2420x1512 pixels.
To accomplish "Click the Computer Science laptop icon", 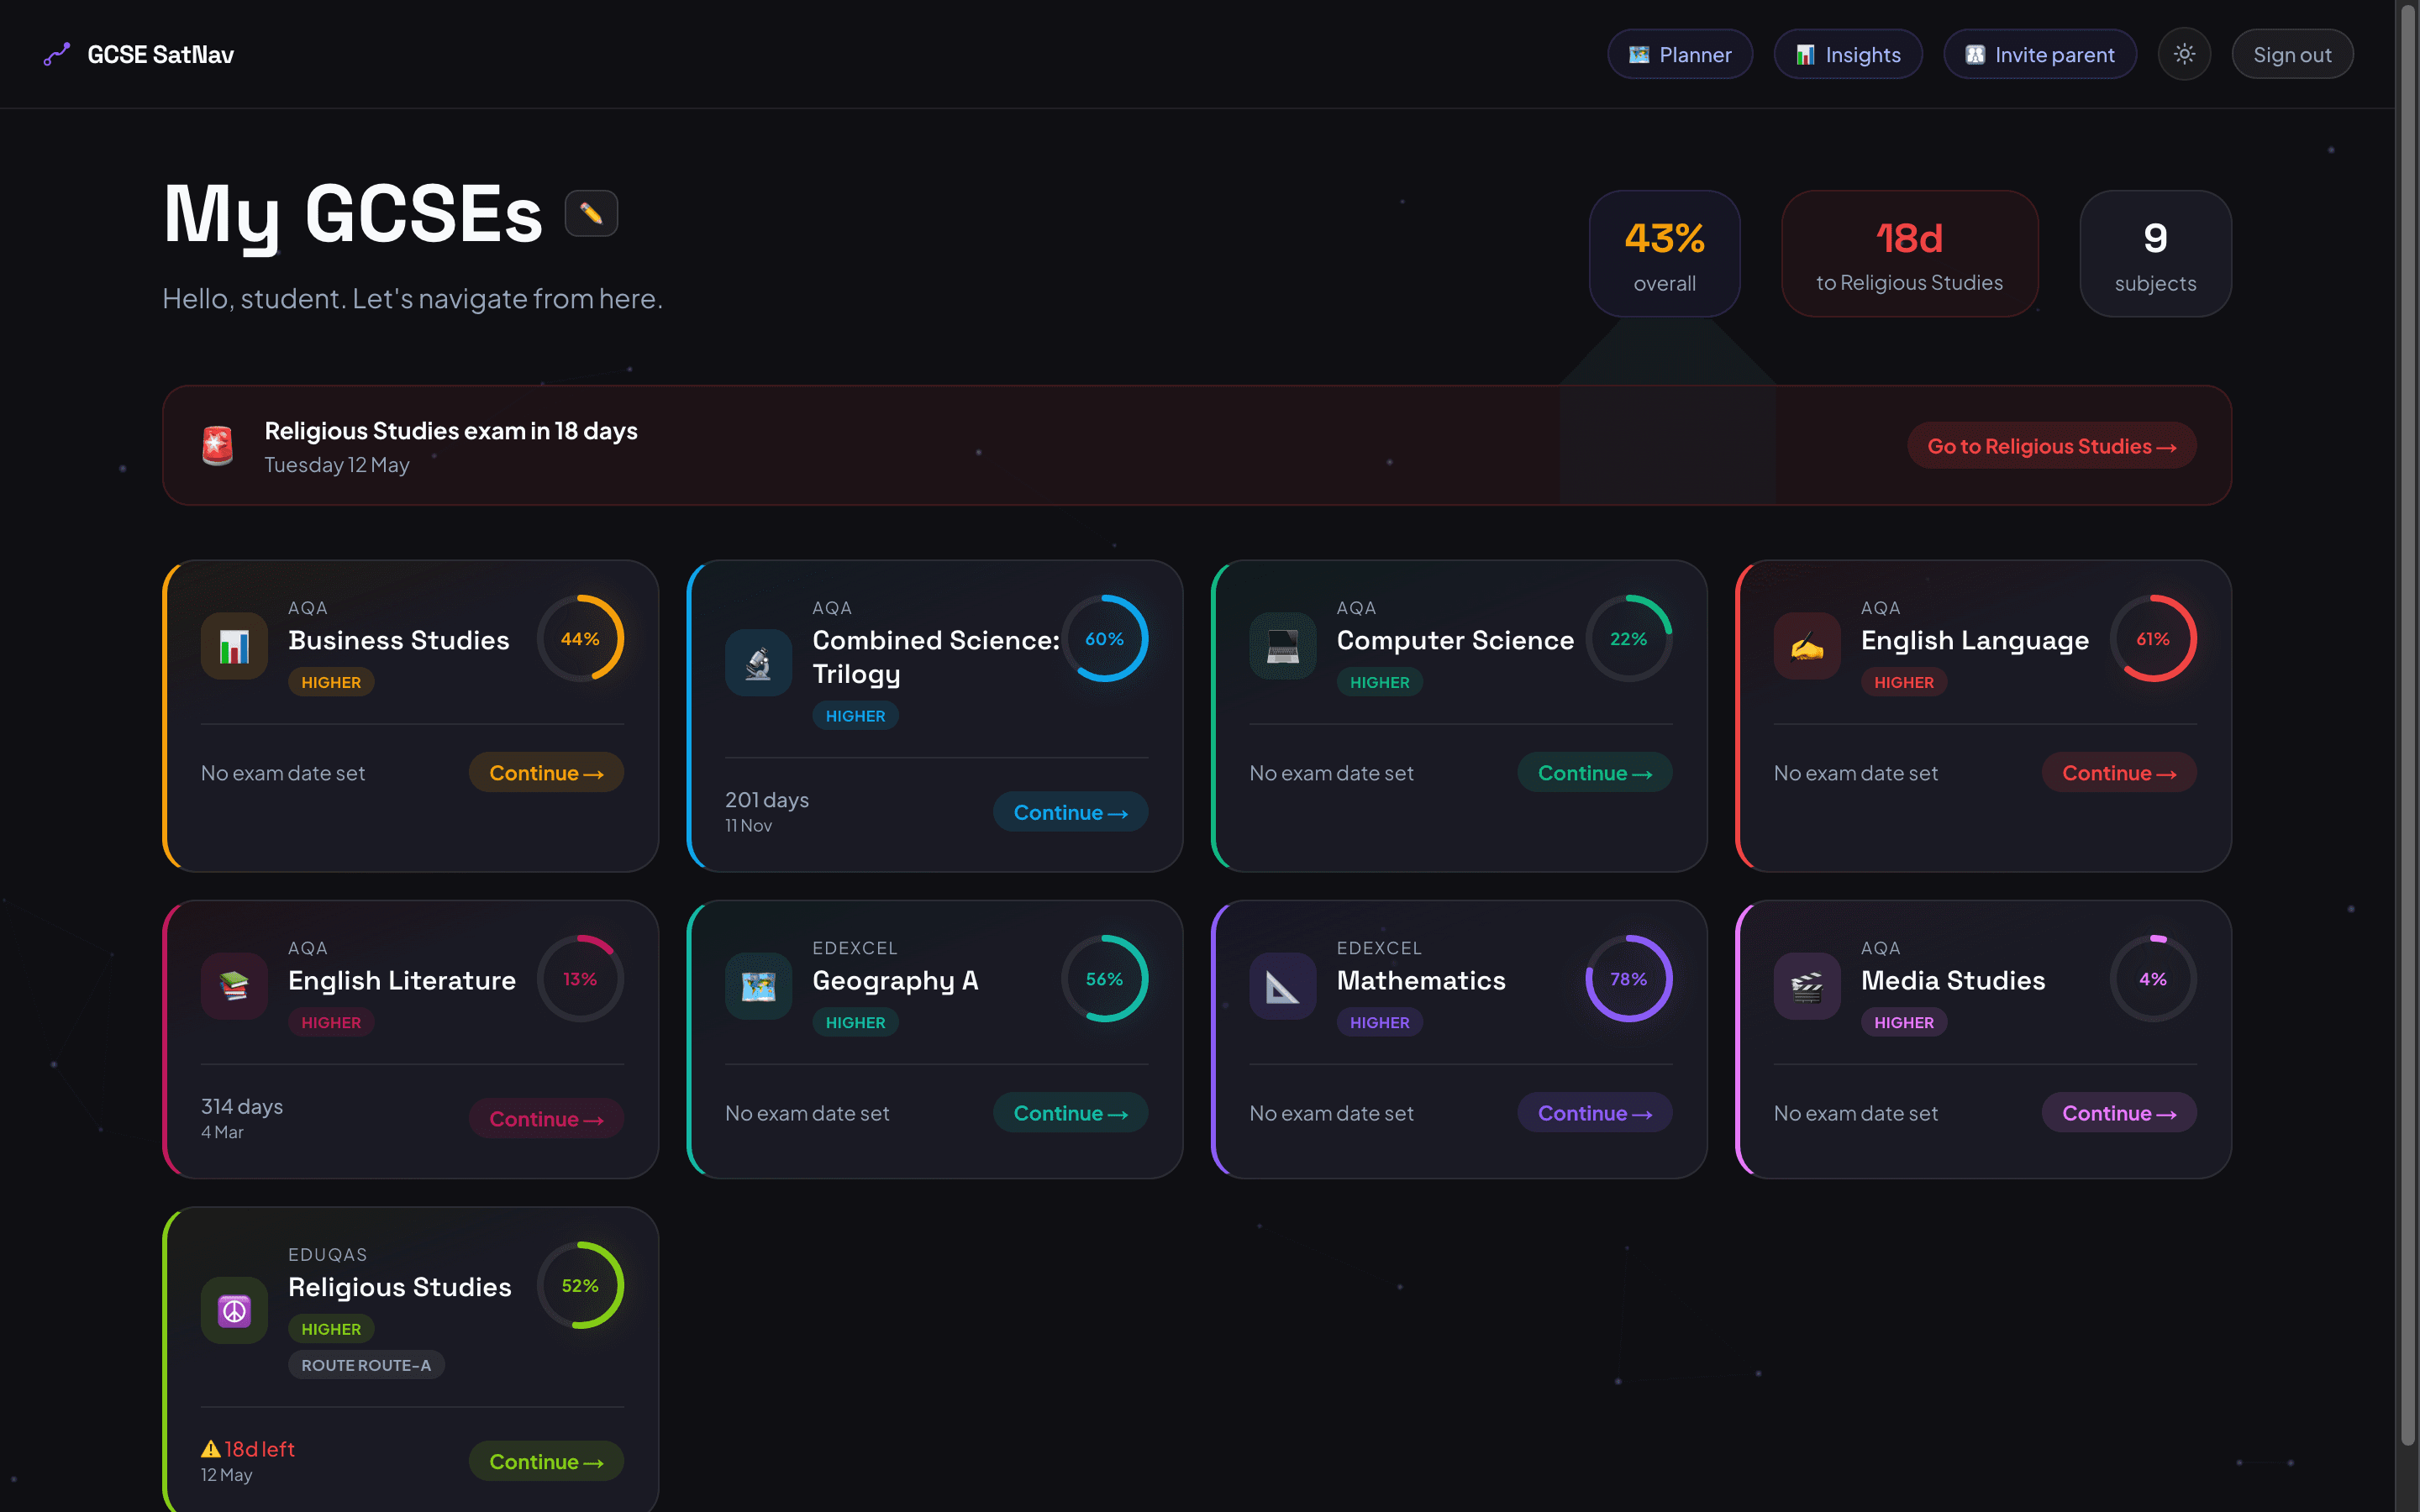I will tap(1282, 647).
